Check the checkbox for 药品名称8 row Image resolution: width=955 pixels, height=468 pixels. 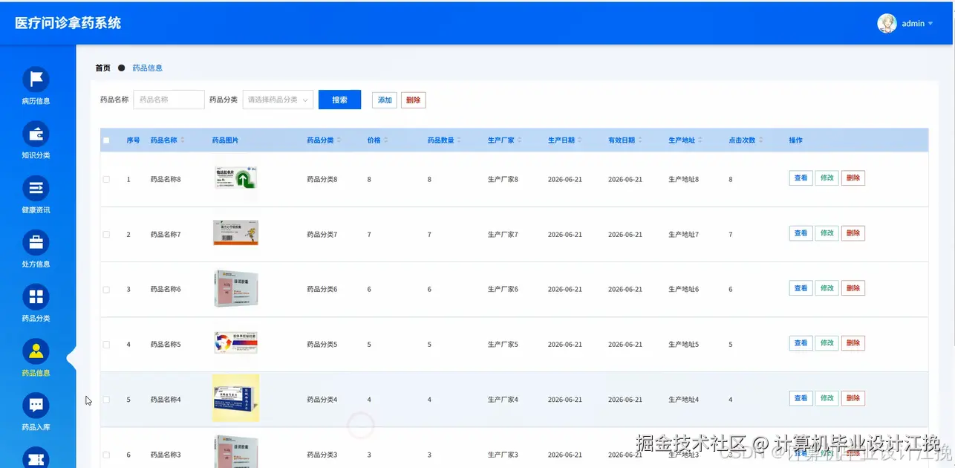[105, 179]
